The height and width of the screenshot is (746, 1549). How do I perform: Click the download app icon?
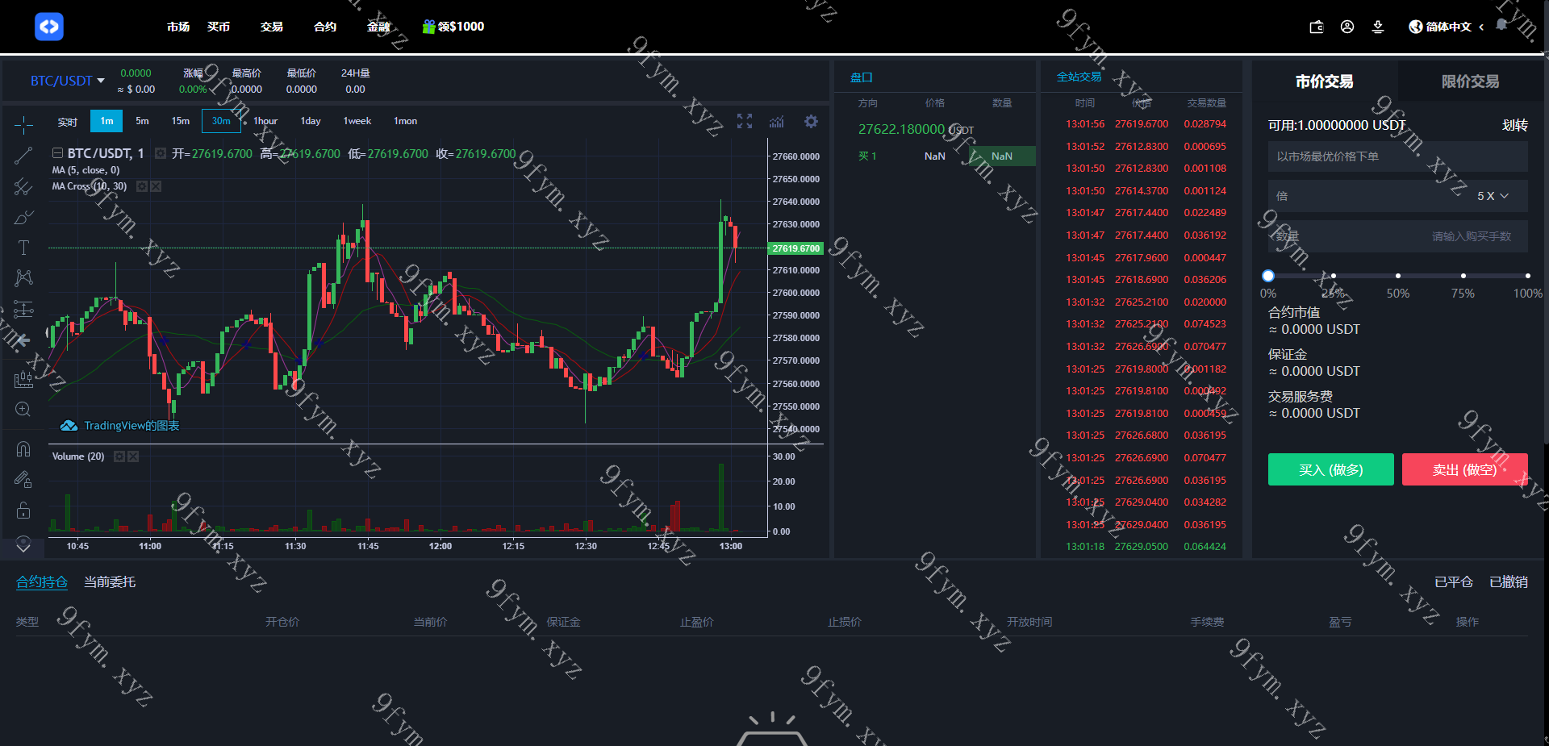[x=1378, y=27]
